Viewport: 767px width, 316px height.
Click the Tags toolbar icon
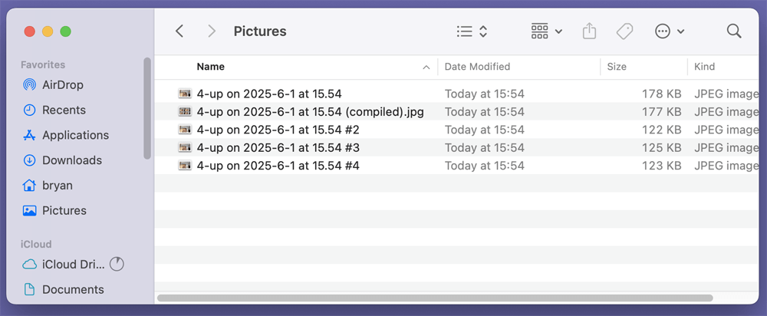coord(624,31)
